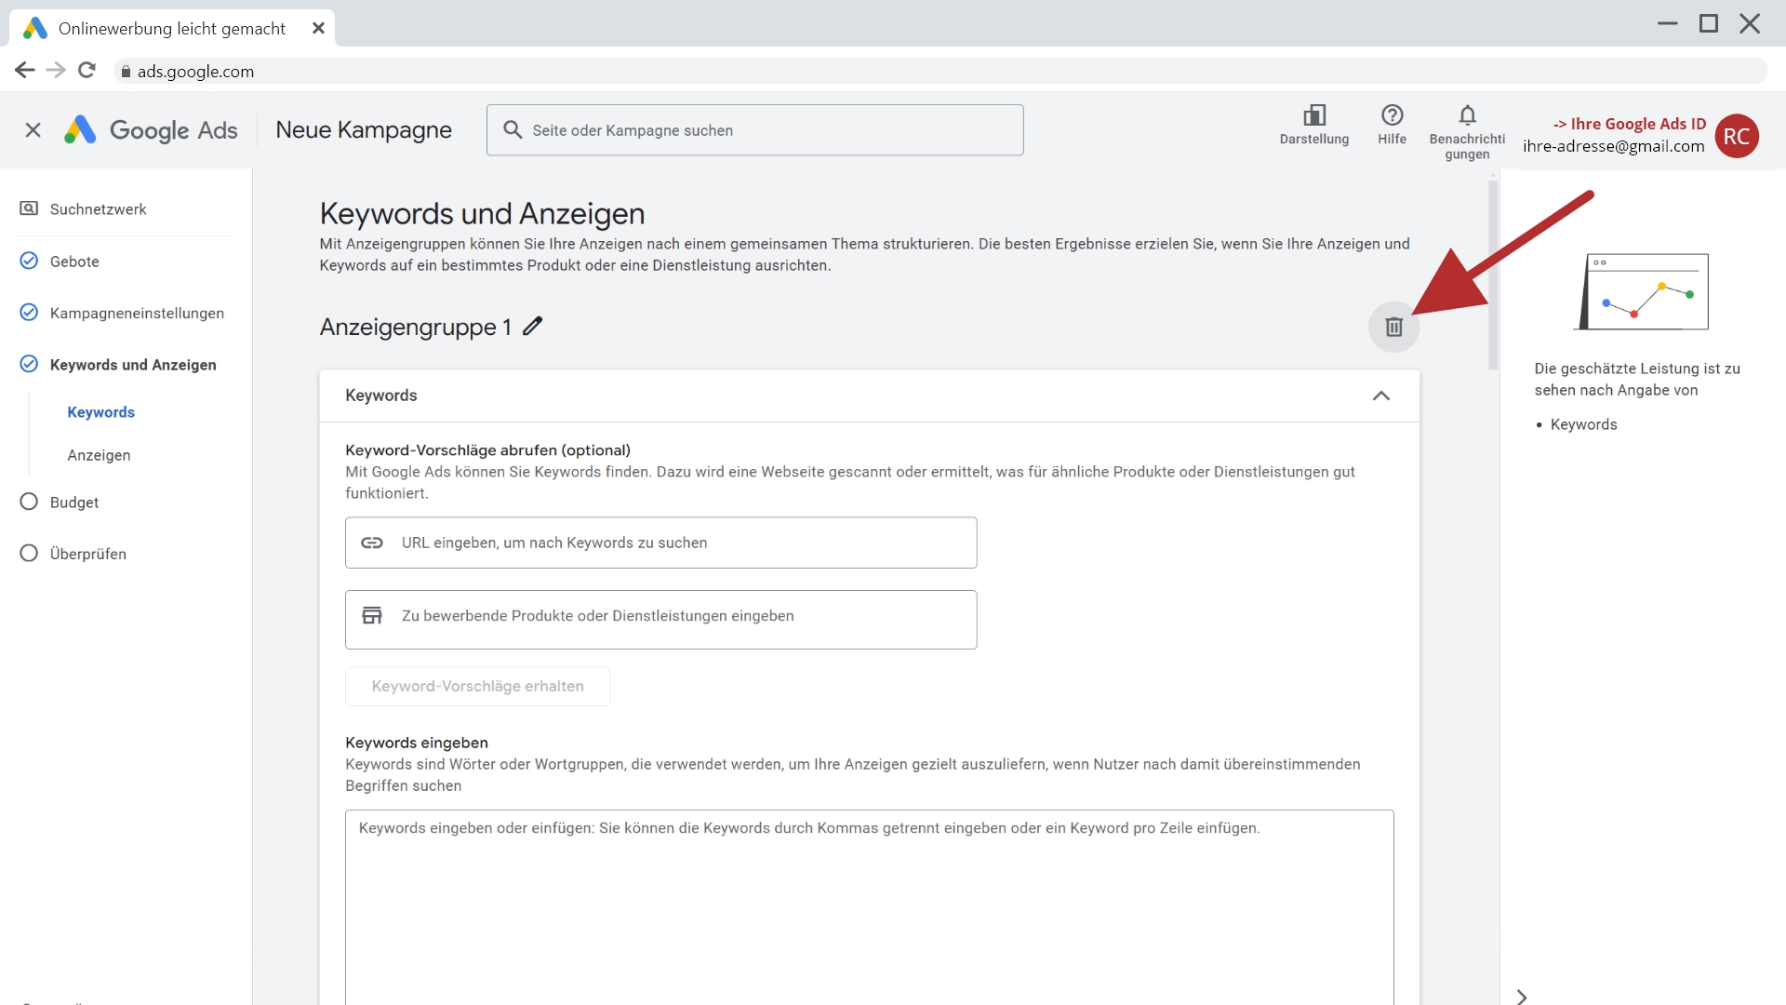Switch to the Anzeigen subsection

[99, 455]
